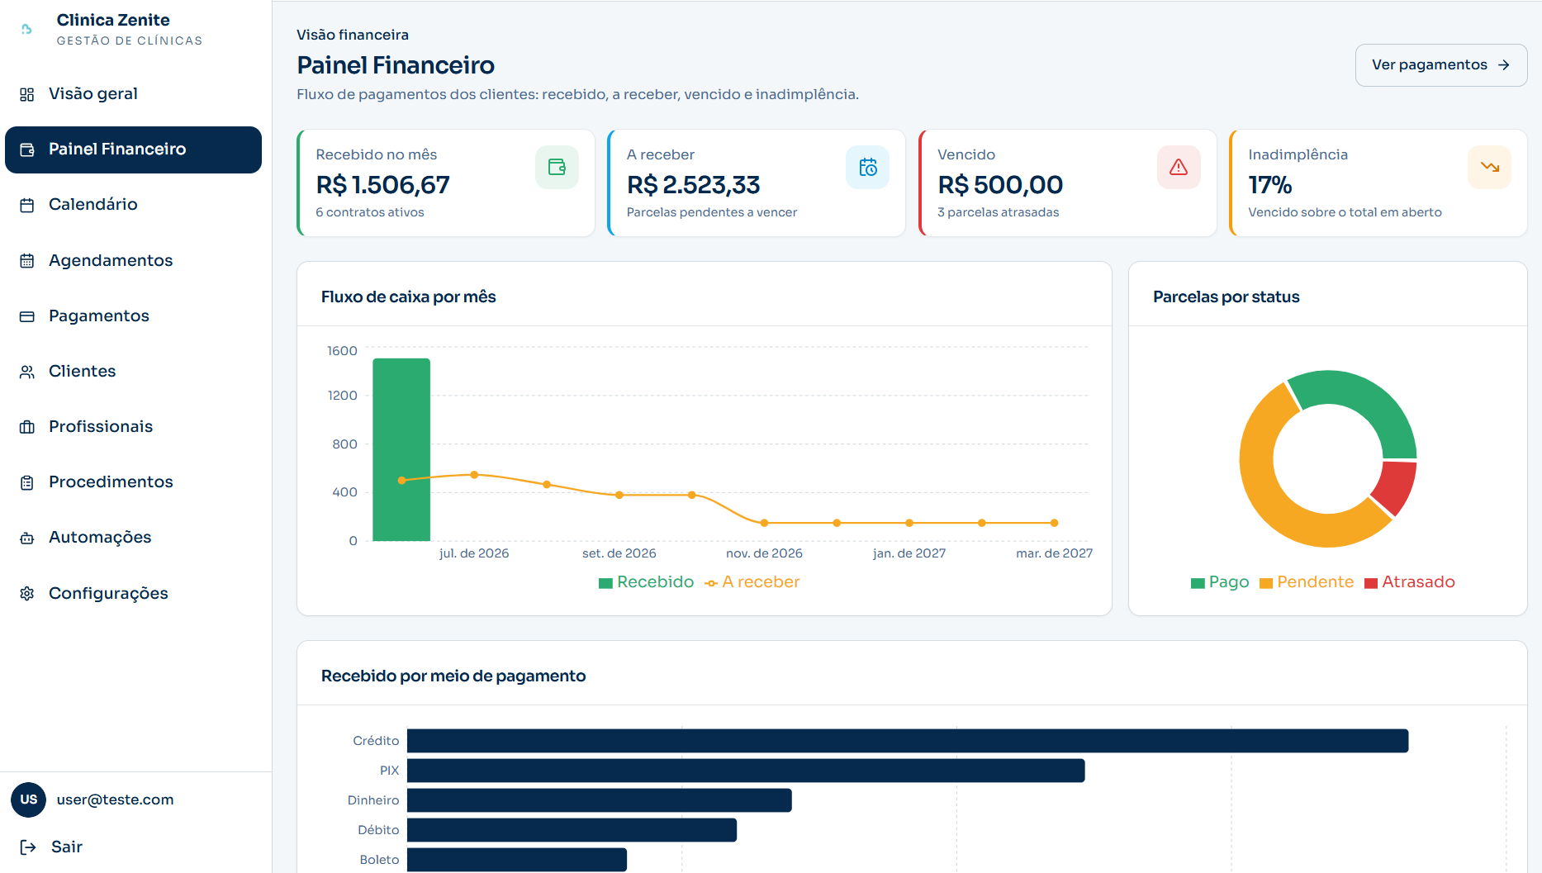The image size is (1542, 873).
Task: Click 'R$ 2.523,33' value text
Action: pos(694,185)
